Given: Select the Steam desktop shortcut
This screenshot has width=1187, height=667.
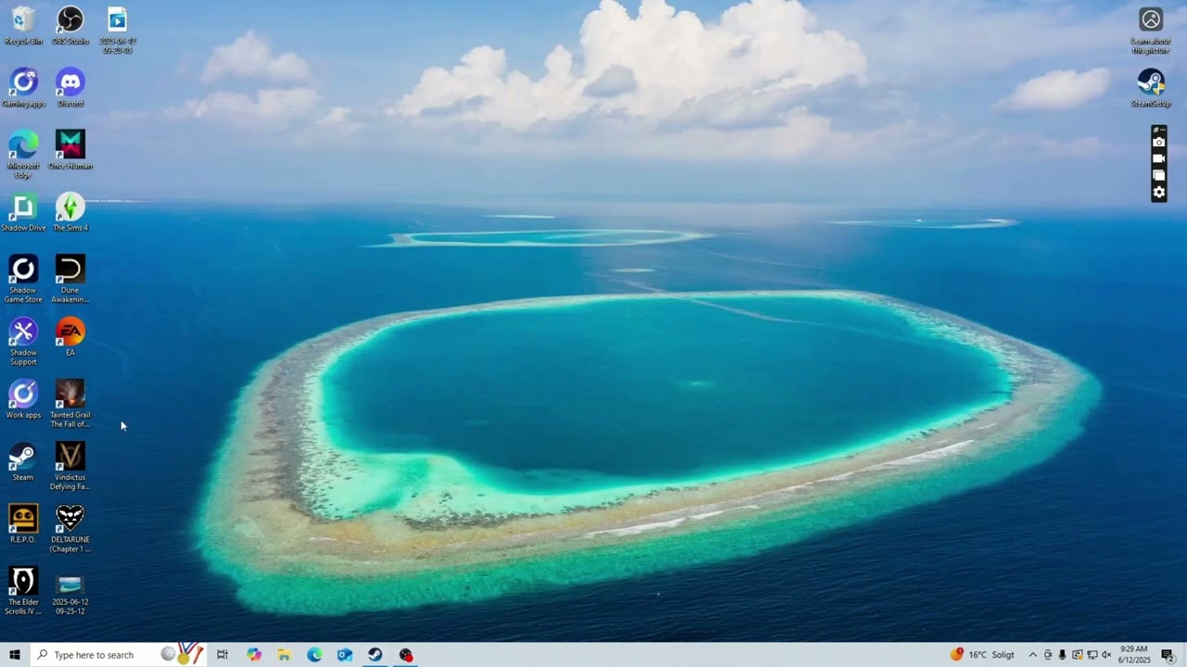Looking at the screenshot, I should point(23,460).
